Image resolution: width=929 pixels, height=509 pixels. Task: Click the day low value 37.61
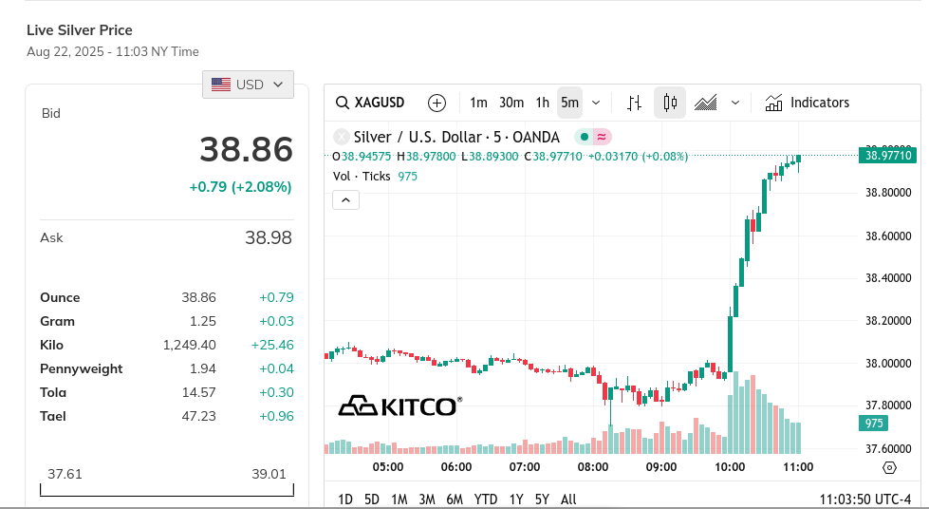tap(65, 474)
